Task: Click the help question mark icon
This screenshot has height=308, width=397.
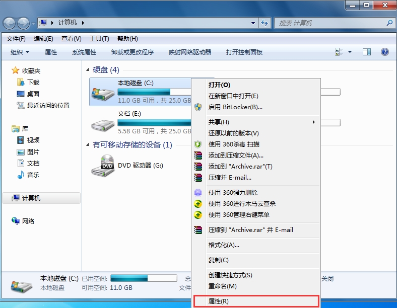Action: coord(385,52)
